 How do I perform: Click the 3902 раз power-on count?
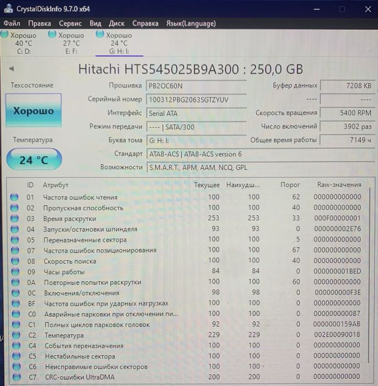[x=348, y=126]
